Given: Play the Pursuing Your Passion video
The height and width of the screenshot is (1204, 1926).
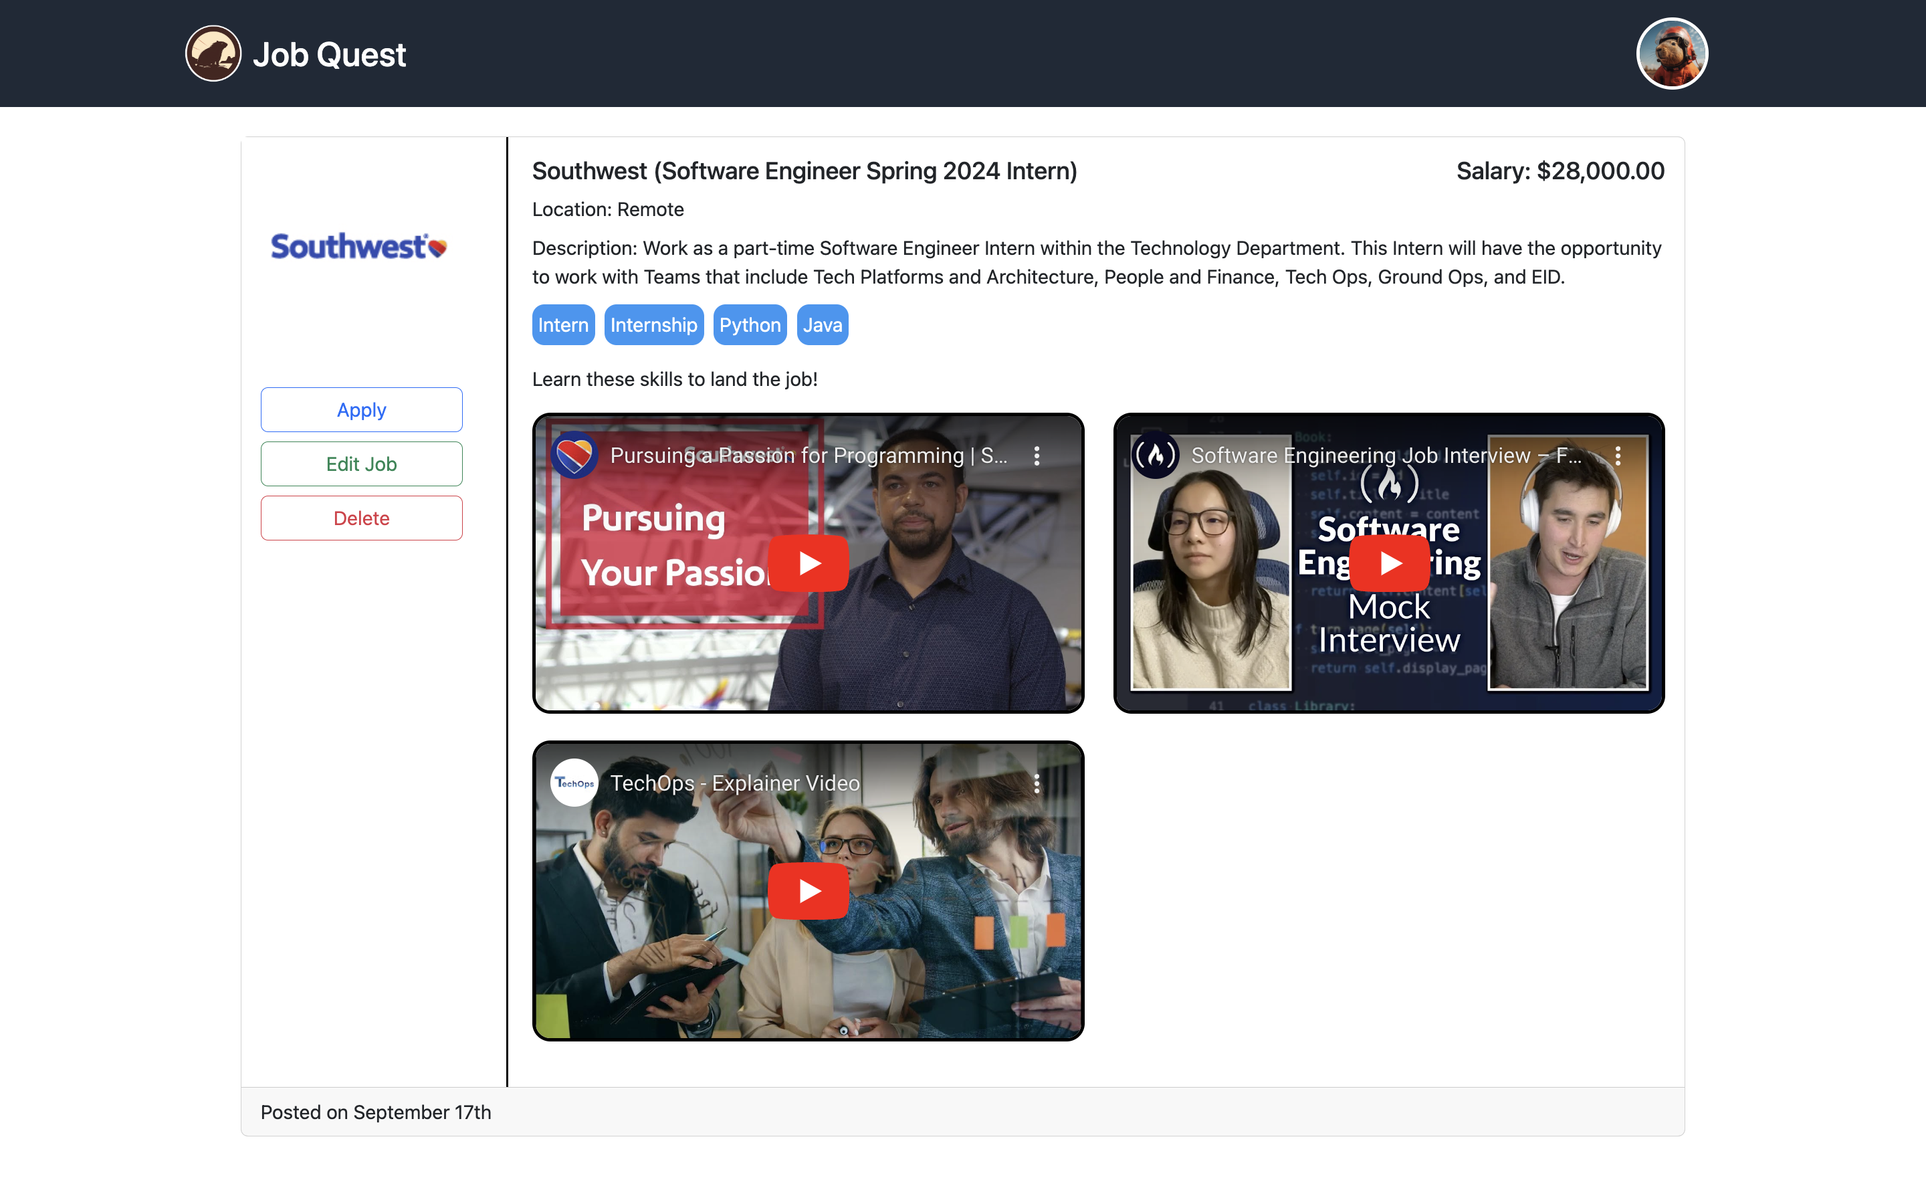Looking at the screenshot, I should [x=808, y=563].
